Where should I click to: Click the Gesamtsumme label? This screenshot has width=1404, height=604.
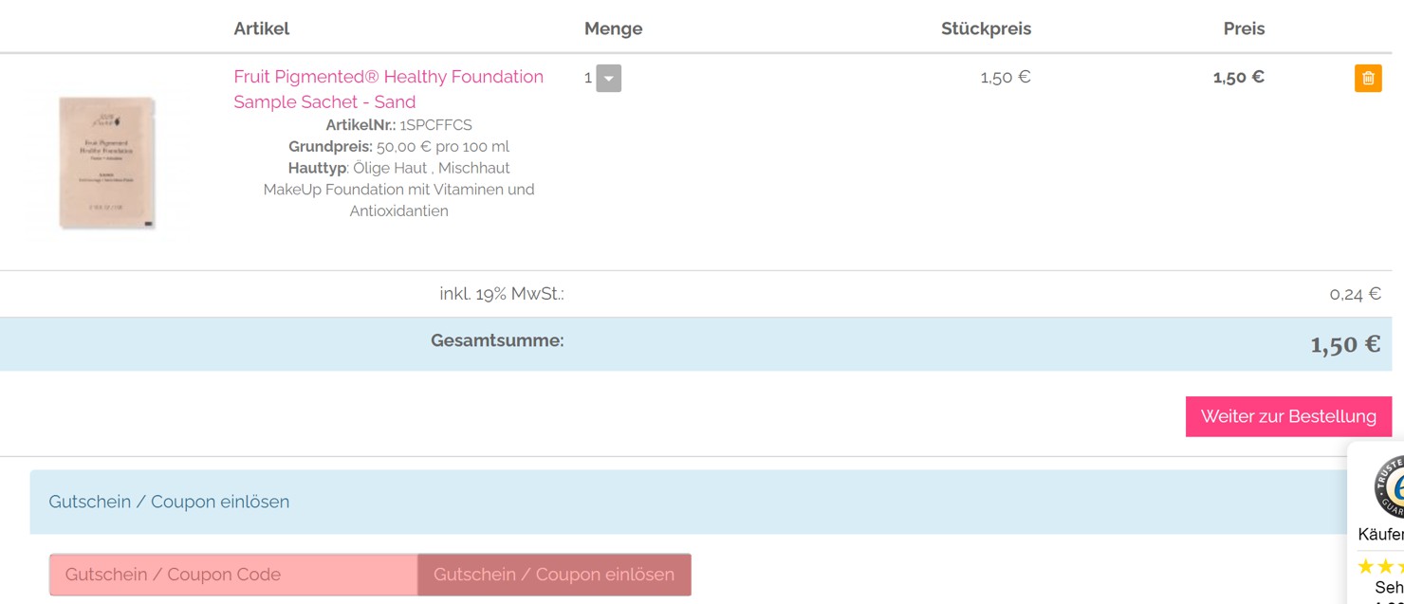click(497, 340)
